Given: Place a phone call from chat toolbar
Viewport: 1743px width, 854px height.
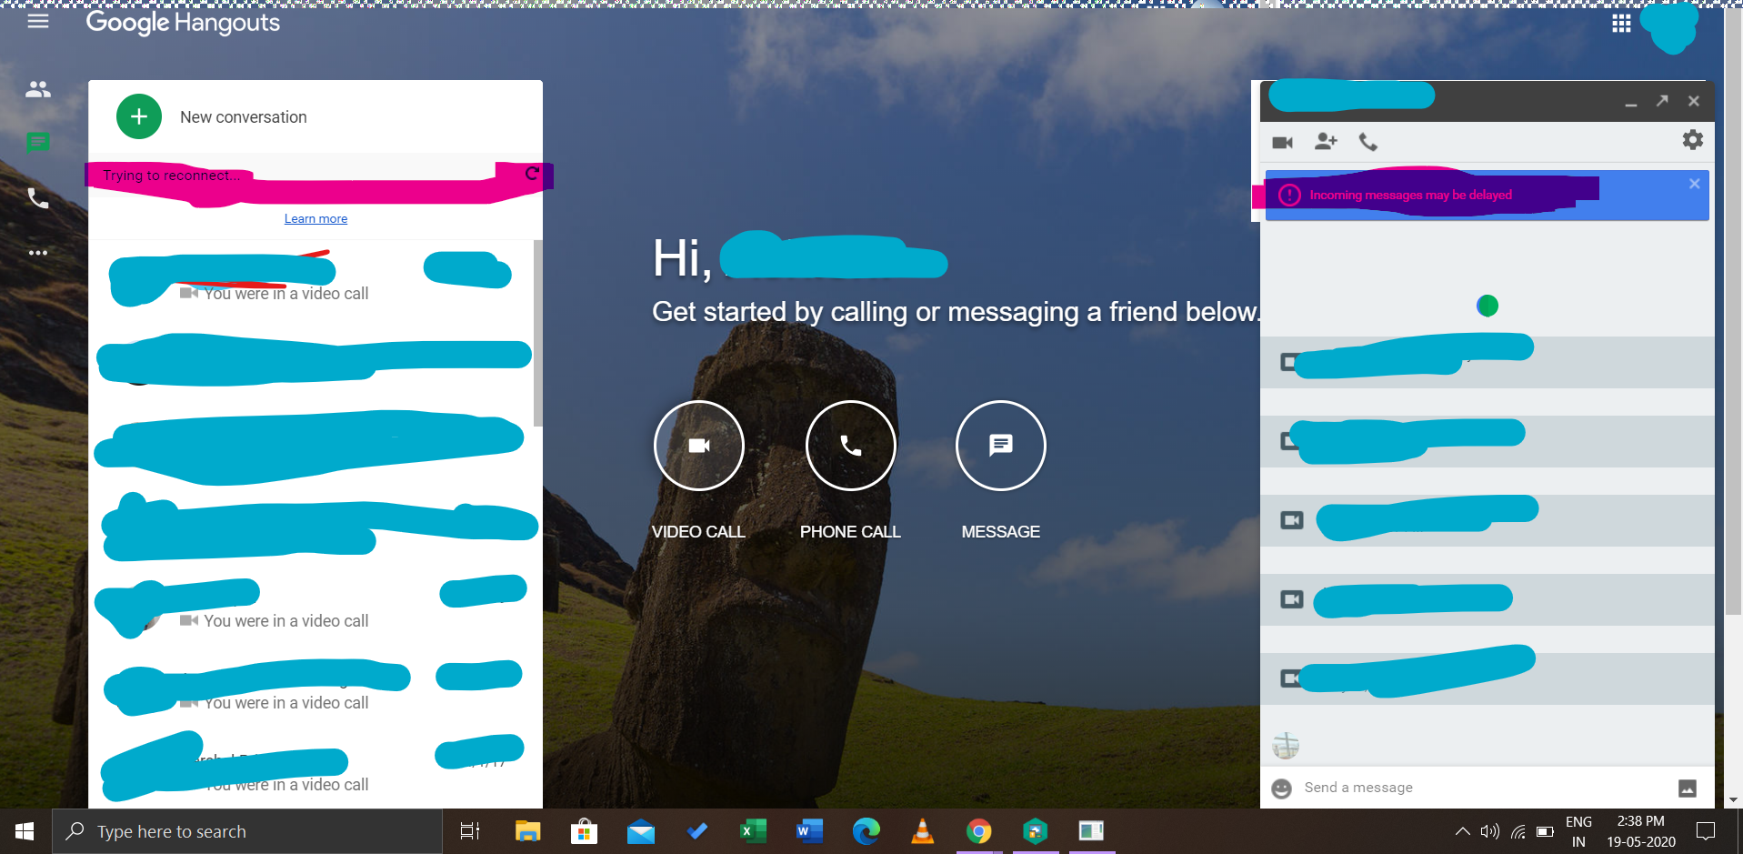Looking at the screenshot, I should [x=1368, y=142].
